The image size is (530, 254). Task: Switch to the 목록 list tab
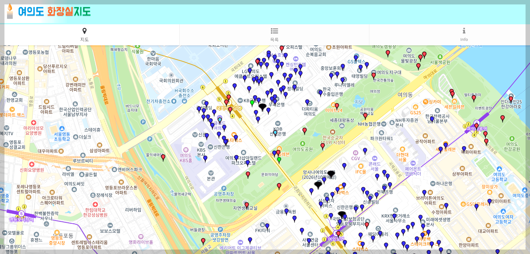(274, 35)
